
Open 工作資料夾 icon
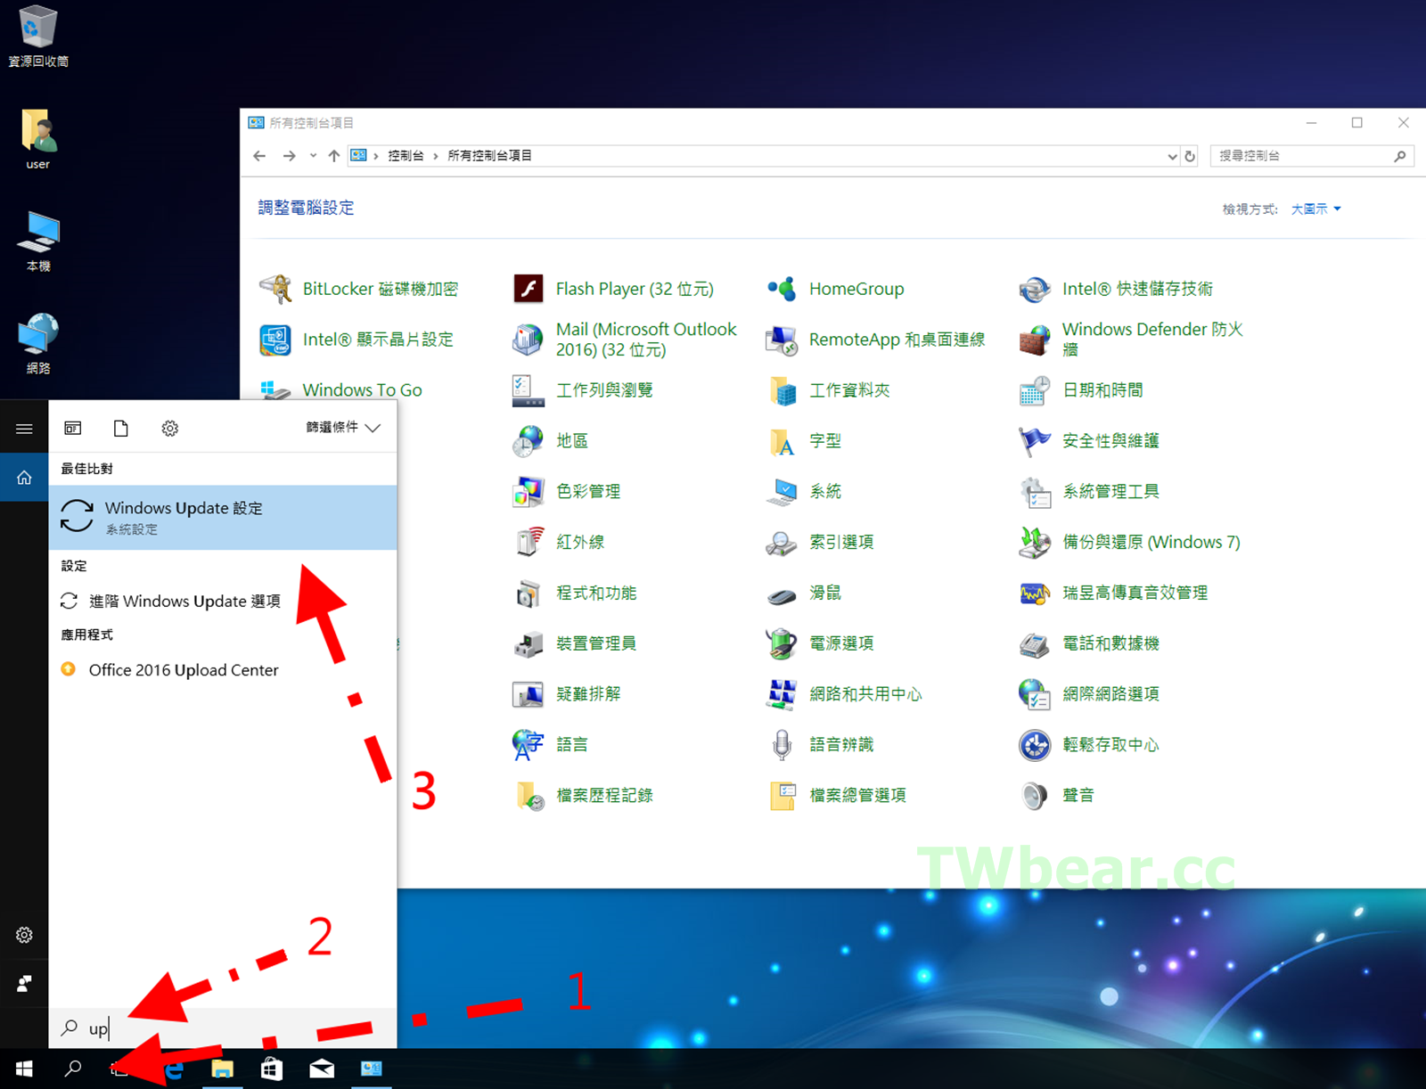point(782,390)
